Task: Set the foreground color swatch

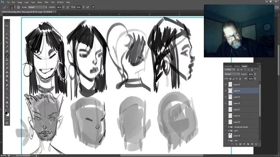Action: click(x=6, y=113)
